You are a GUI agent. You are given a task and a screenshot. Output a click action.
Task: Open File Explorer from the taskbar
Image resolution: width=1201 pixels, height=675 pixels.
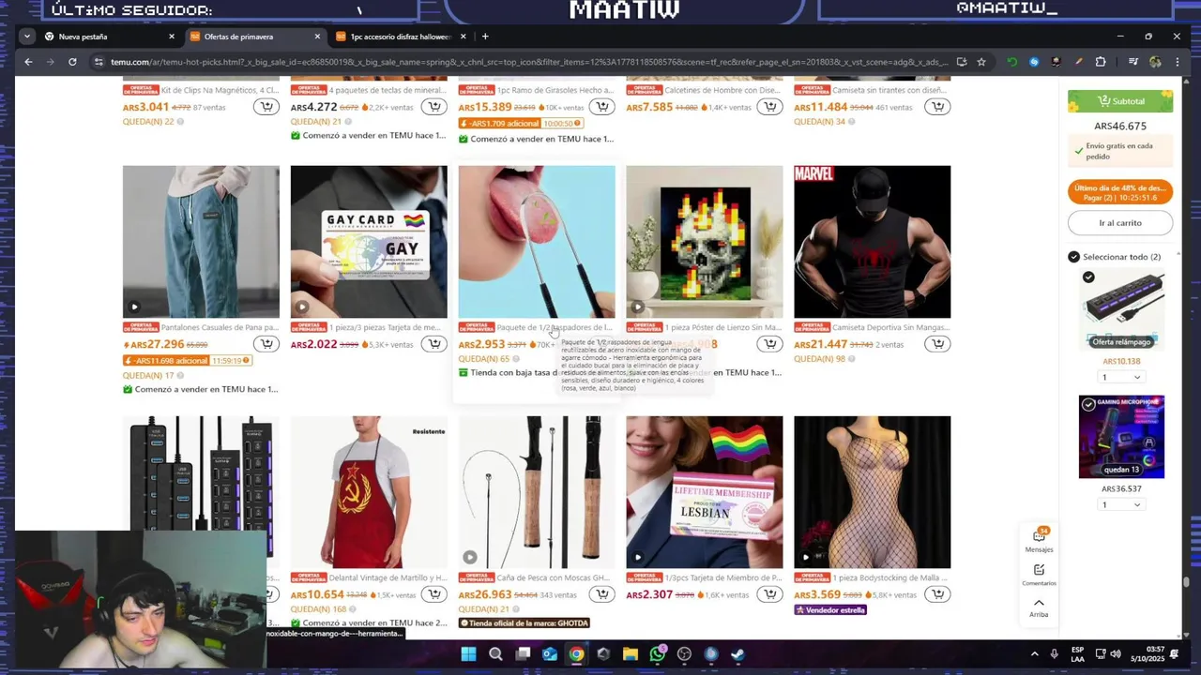pos(631,654)
